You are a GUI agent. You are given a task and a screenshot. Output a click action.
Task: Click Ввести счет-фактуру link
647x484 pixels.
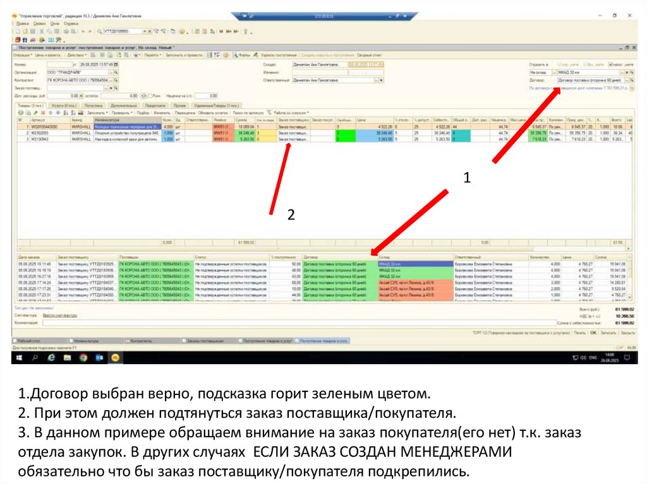click(x=60, y=316)
